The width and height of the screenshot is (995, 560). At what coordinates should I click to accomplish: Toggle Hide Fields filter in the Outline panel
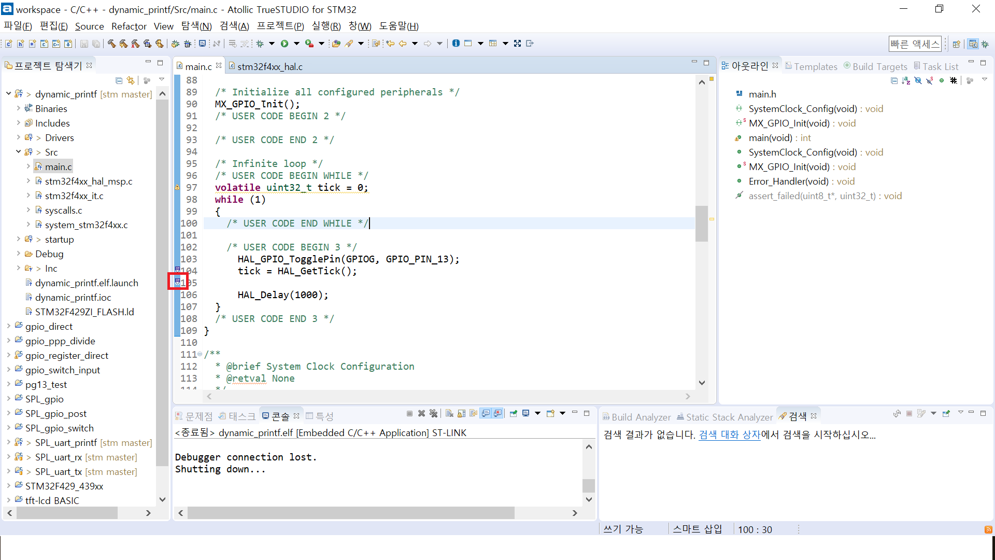point(918,80)
